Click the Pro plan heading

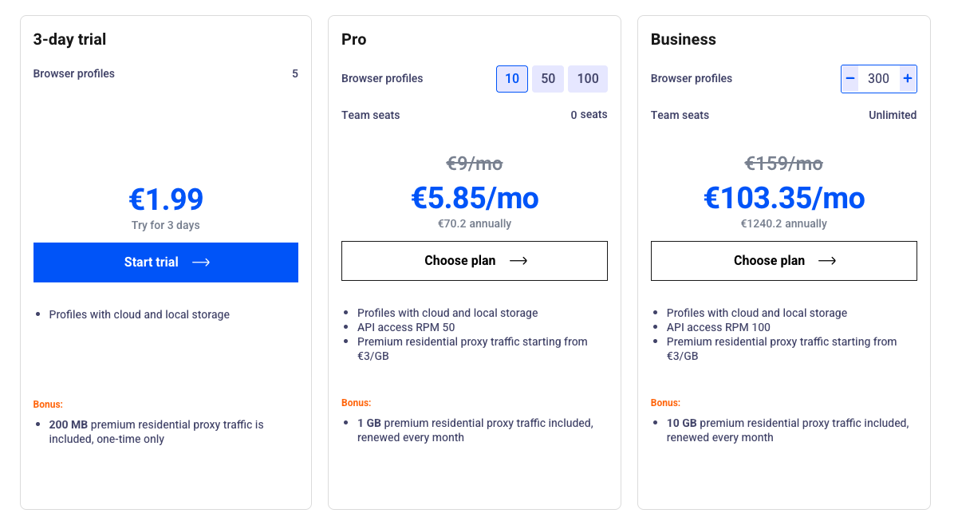(x=354, y=39)
